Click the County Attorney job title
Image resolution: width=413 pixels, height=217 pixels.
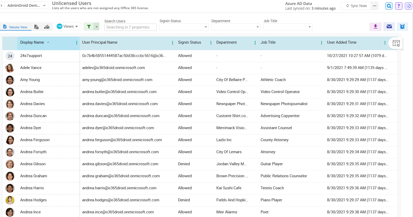[x=274, y=140]
